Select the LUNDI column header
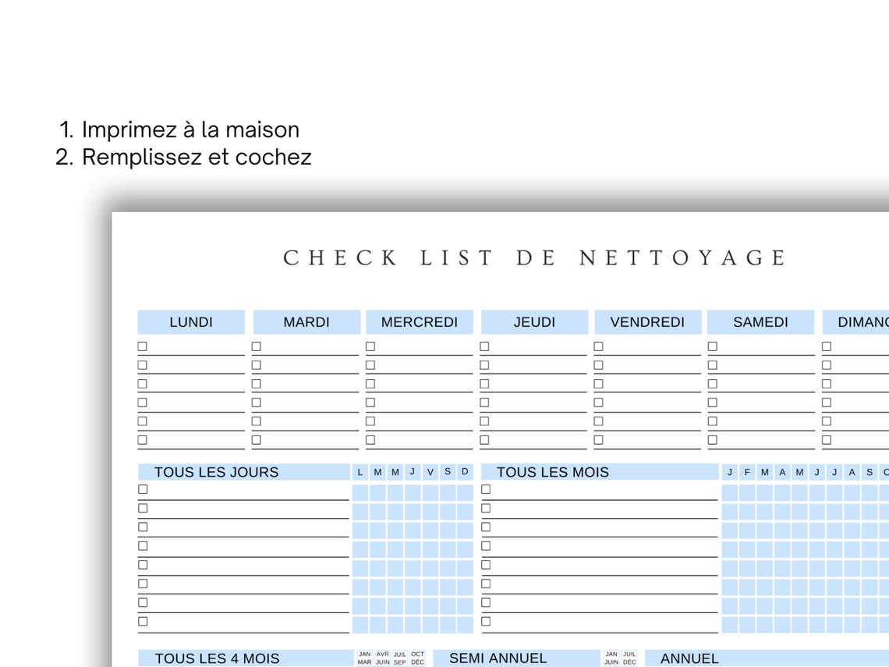Screen dimensions: 889x667 coord(190,321)
